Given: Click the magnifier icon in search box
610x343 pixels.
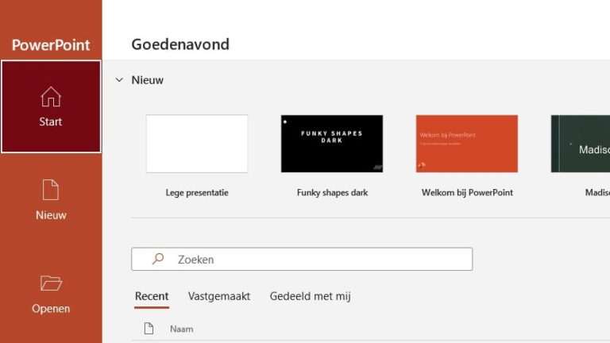Looking at the screenshot, I should 158,259.
